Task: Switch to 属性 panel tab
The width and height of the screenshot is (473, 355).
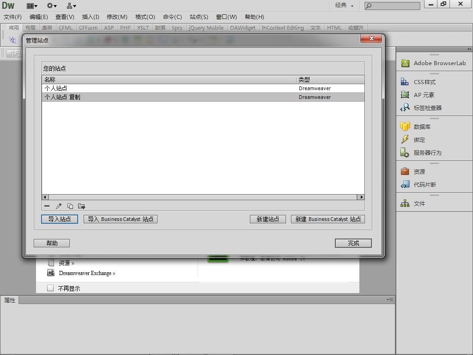Action: click(x=10, y=300)
